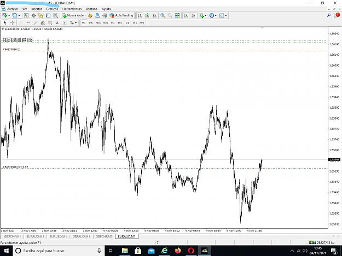Expand the profiles dropdown arrow

coord(19,15)
